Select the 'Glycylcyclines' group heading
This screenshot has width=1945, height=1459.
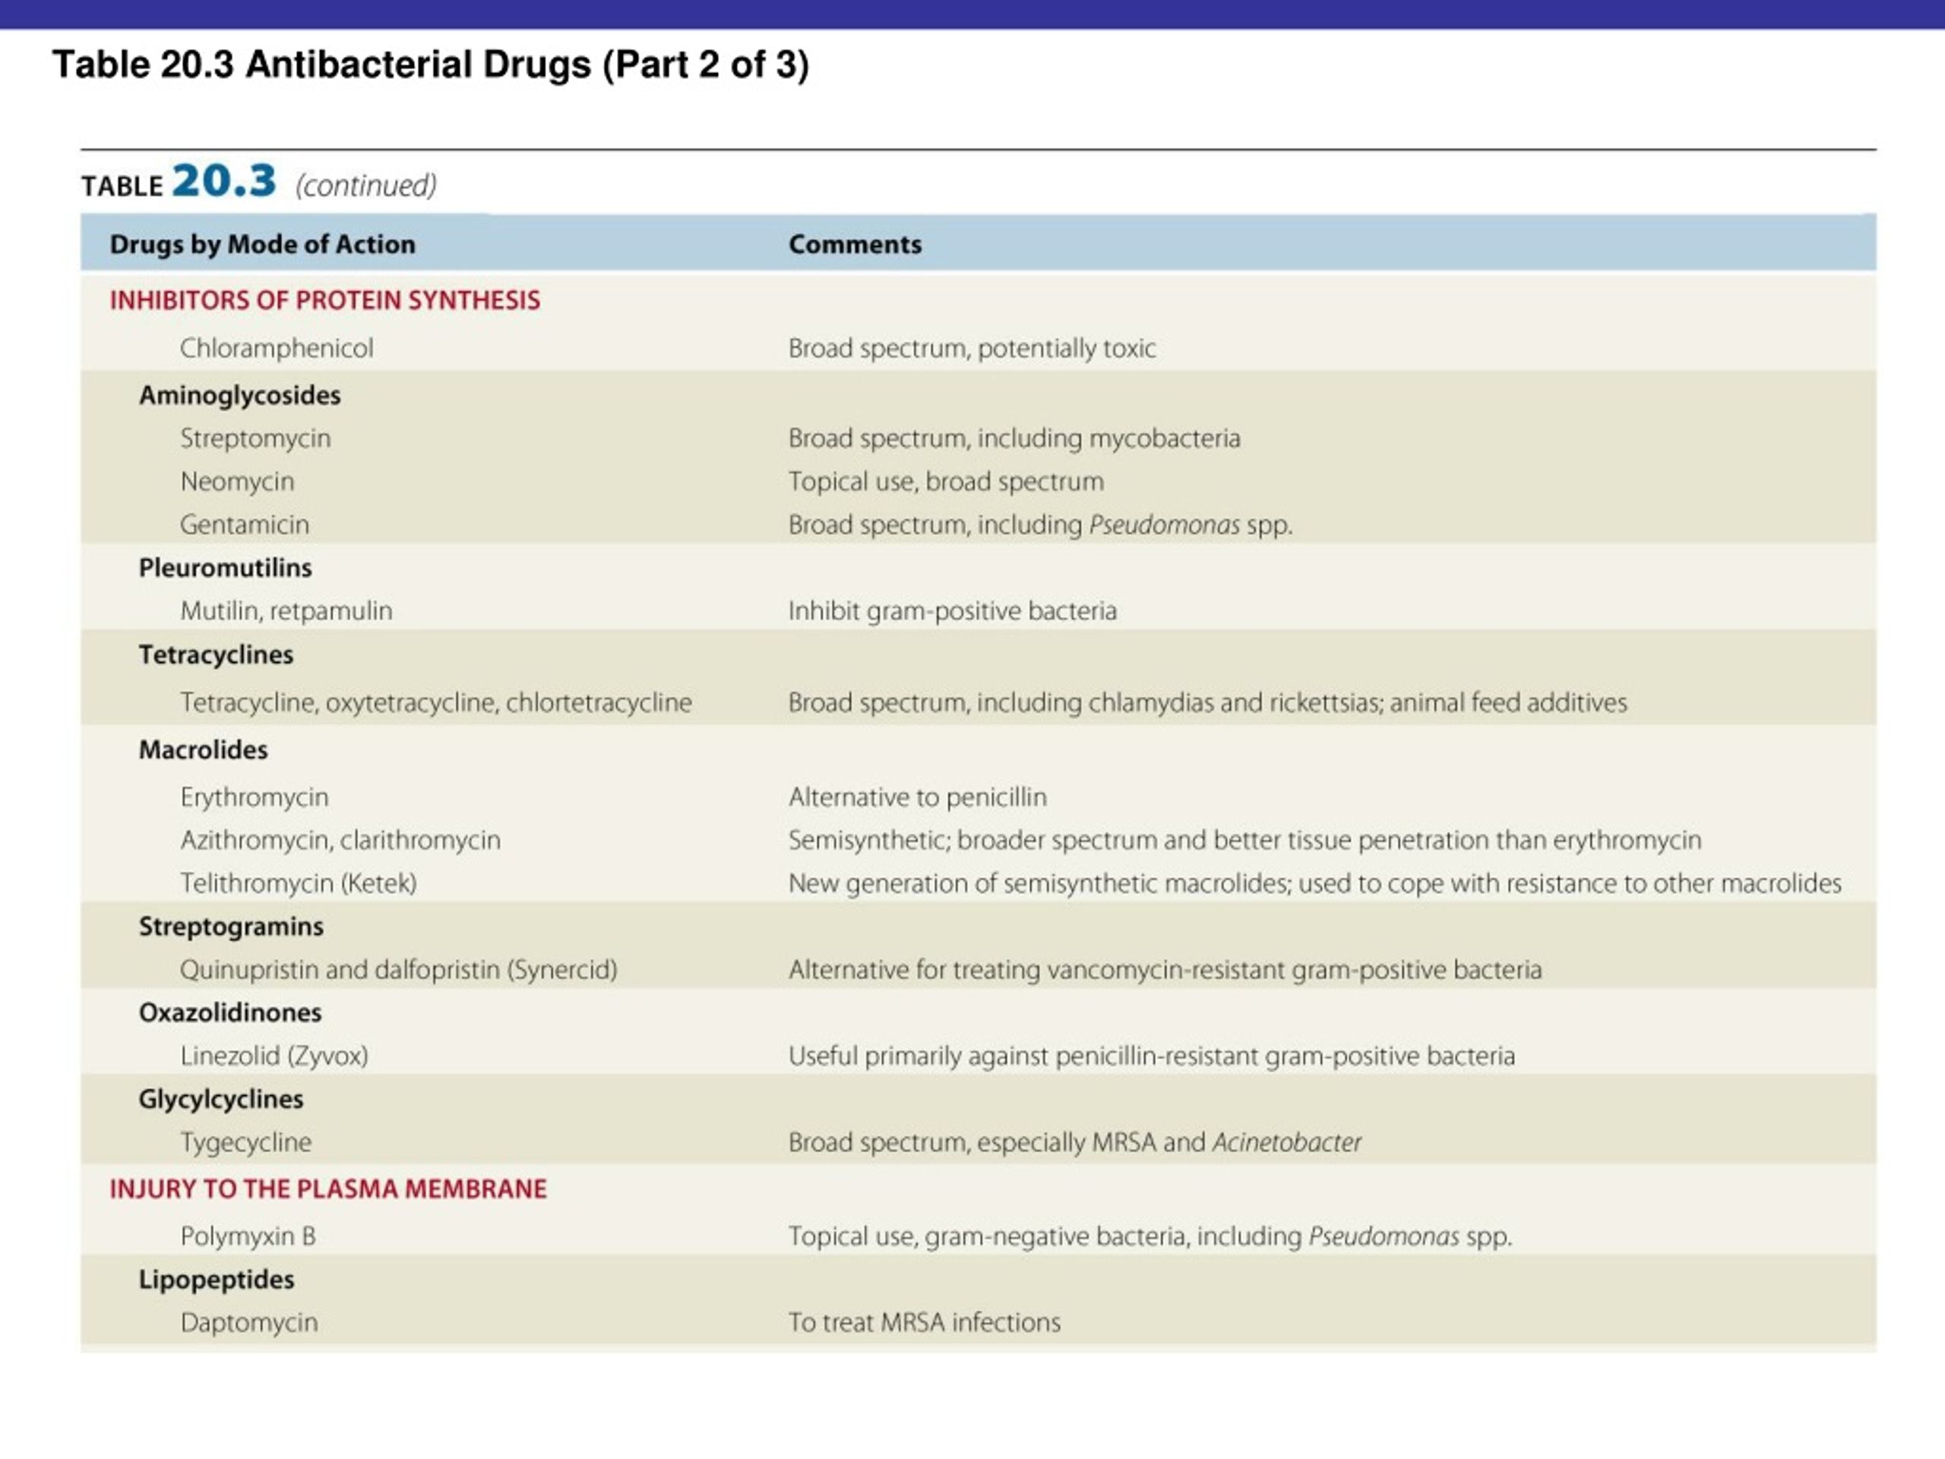pyautogui.click(x=220, y=1100)
